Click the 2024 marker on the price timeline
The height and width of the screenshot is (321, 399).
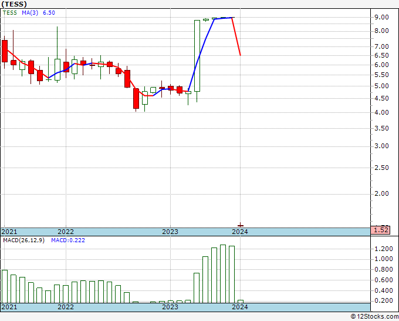(239, 232)
